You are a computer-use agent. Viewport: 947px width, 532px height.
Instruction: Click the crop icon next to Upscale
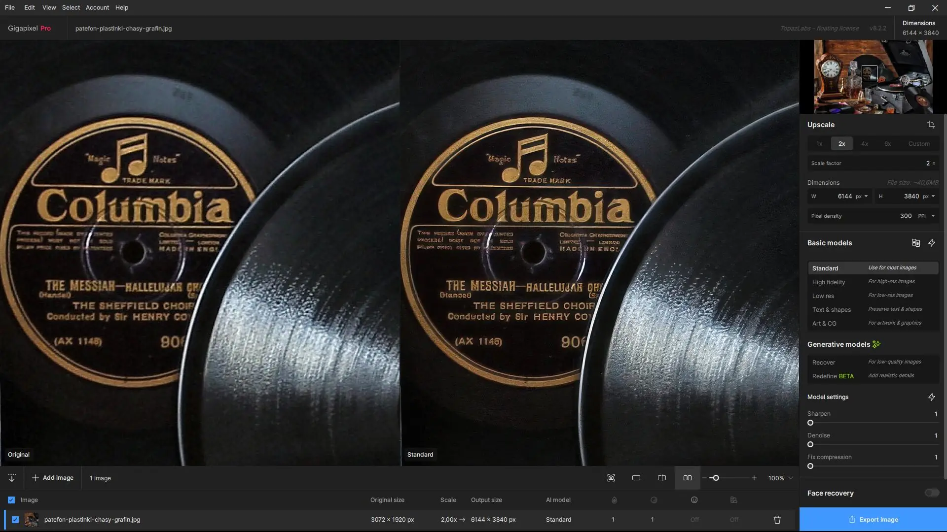coord(931,125)
